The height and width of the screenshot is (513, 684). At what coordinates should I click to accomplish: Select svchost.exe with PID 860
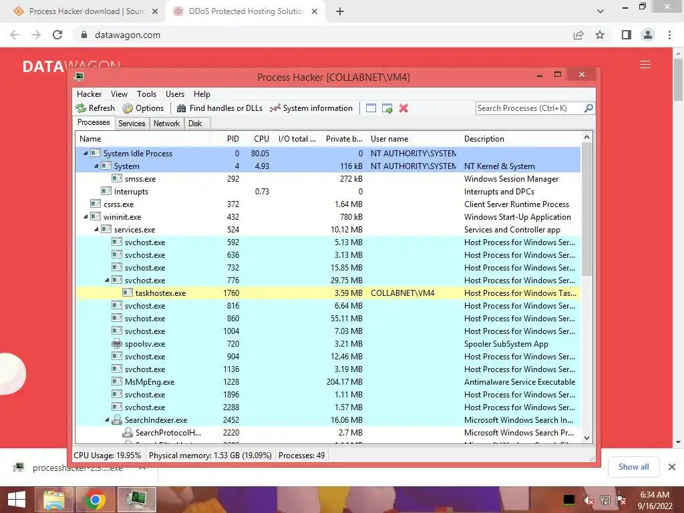327,319
